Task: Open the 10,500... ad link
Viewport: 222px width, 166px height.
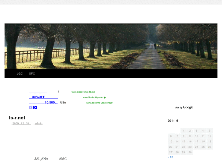Action: click(x=43, y=102)
